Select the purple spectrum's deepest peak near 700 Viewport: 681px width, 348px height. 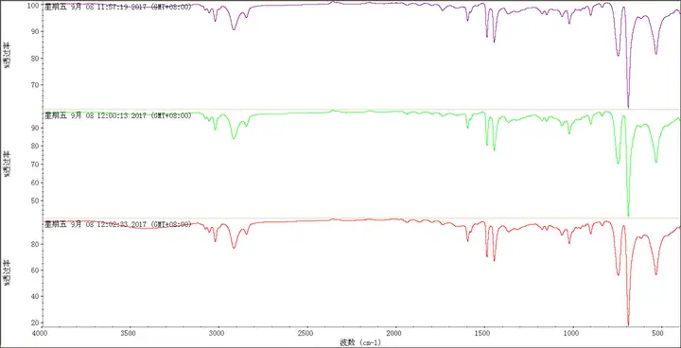[628, 106]
